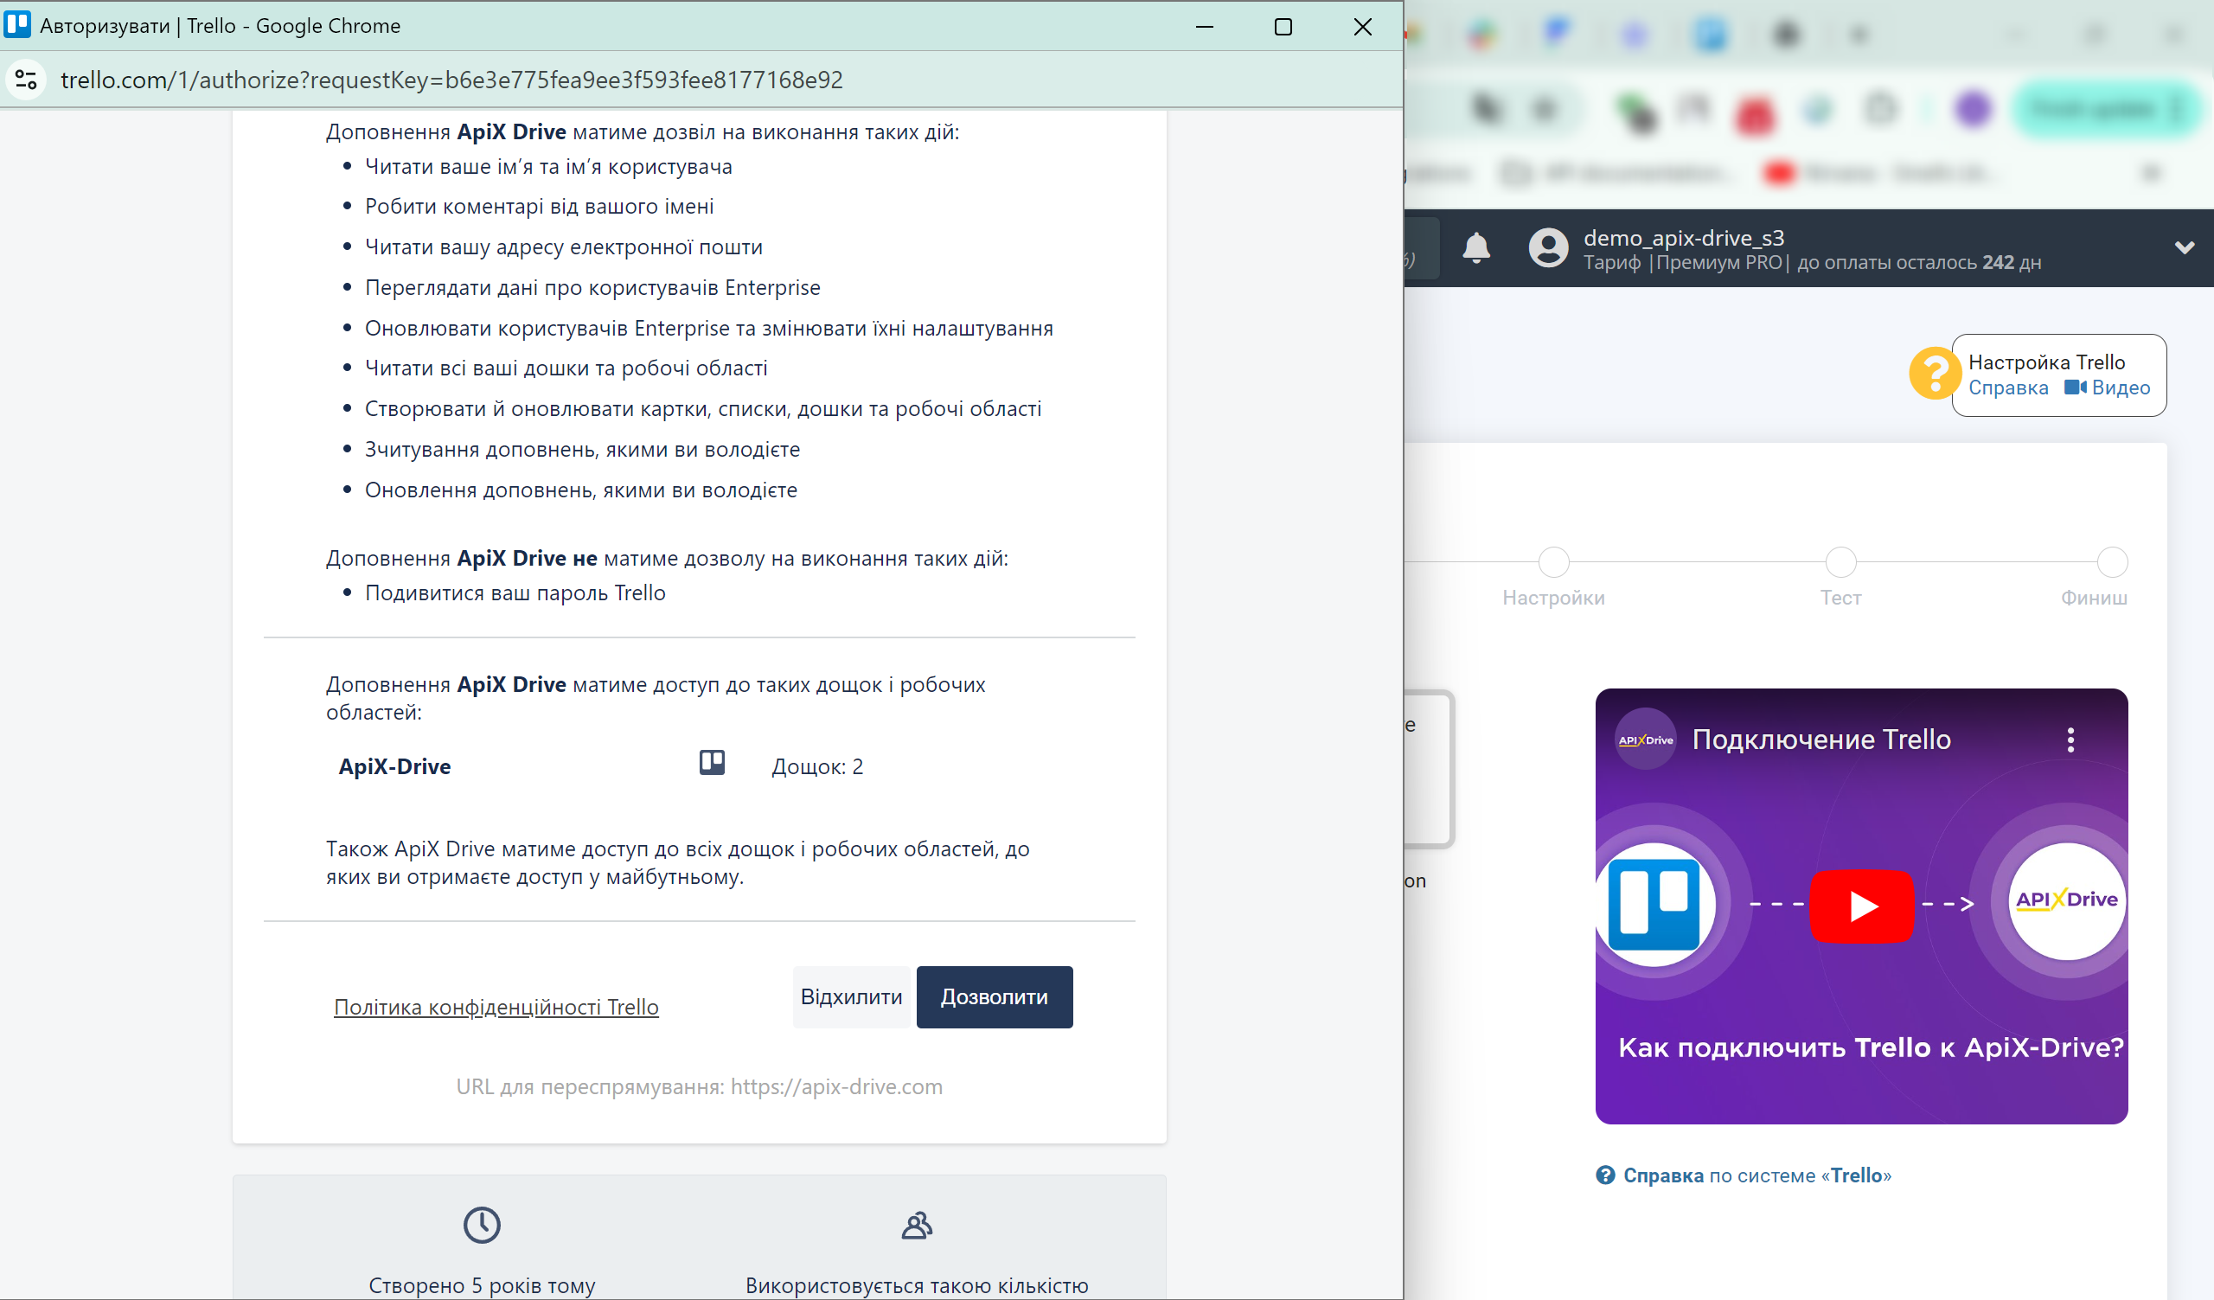
Task: Expand the demo_apix-drive_s3 account chevron
Action: click(2184, 247)
